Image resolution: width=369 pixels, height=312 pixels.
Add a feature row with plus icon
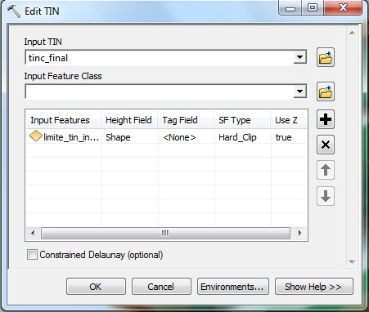click(326, 119)
